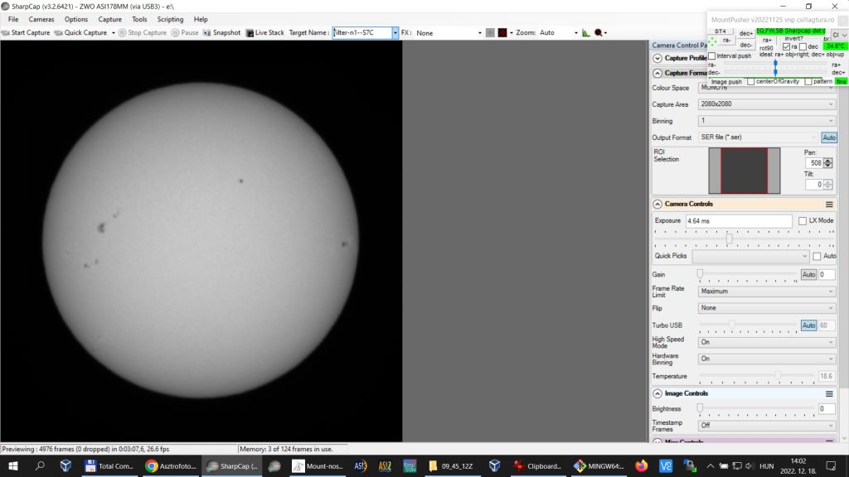The height and width of the screenshot is (477, 849).
Task: Enable centerOfGravity checkbox in MountPusher
Action: coord(750,82)
